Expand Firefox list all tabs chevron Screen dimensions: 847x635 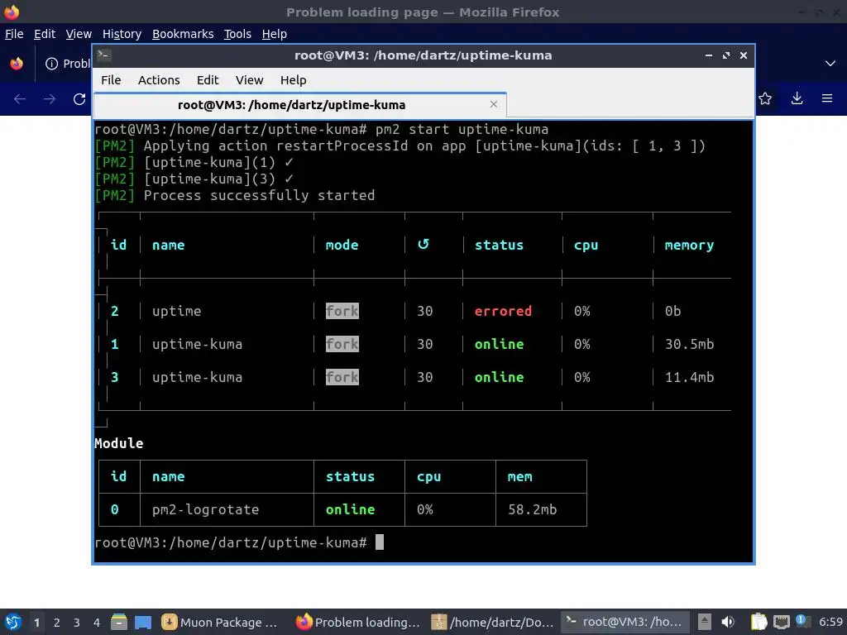[830, 64]
